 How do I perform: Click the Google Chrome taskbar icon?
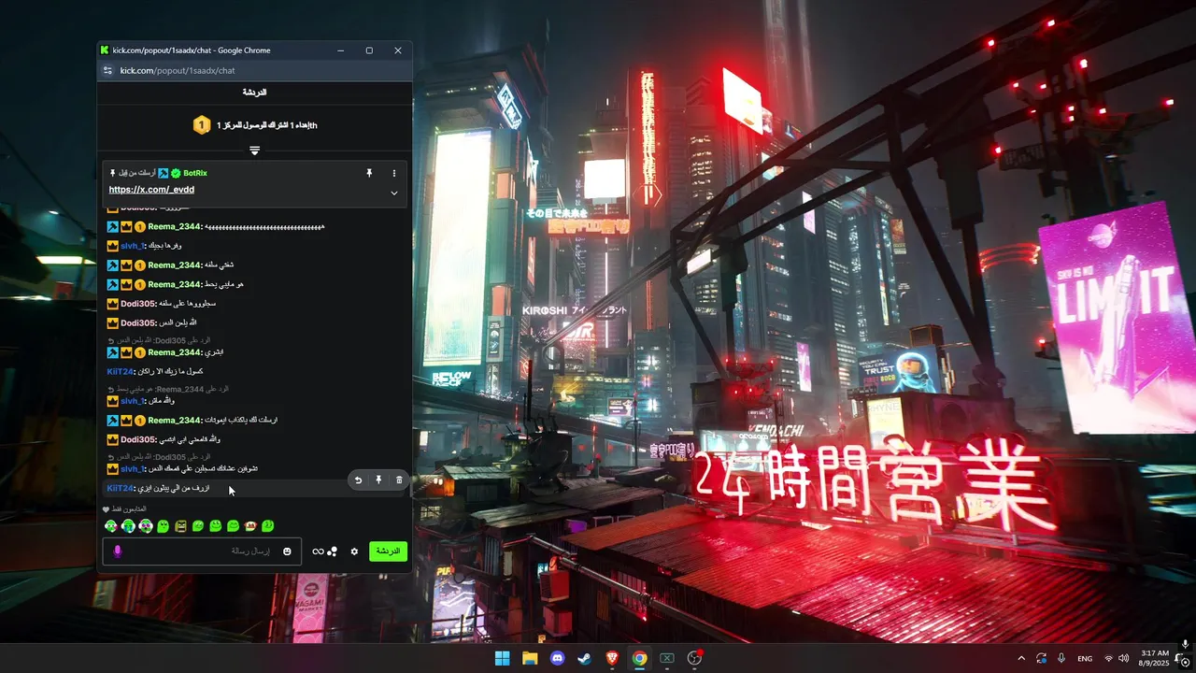coord(639,658)
